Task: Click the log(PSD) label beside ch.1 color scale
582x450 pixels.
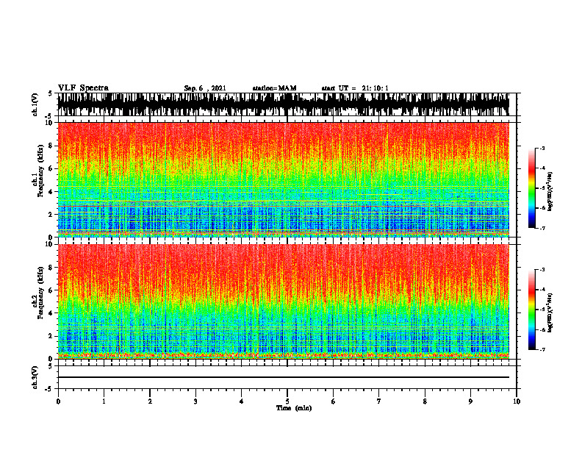Action: point(550,192)
